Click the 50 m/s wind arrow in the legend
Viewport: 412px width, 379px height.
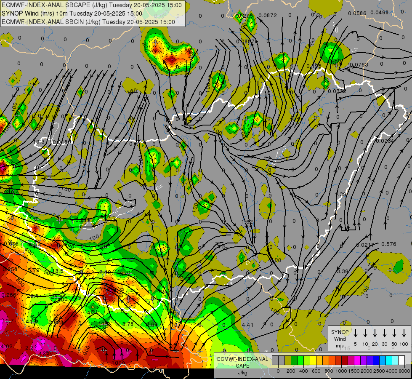tap(394, 333)
